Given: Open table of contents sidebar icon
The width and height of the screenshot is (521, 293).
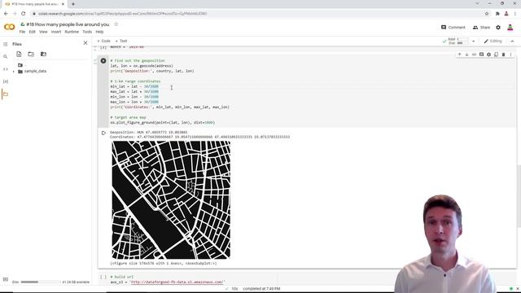Looking at the screenshot, I should 6,44.
